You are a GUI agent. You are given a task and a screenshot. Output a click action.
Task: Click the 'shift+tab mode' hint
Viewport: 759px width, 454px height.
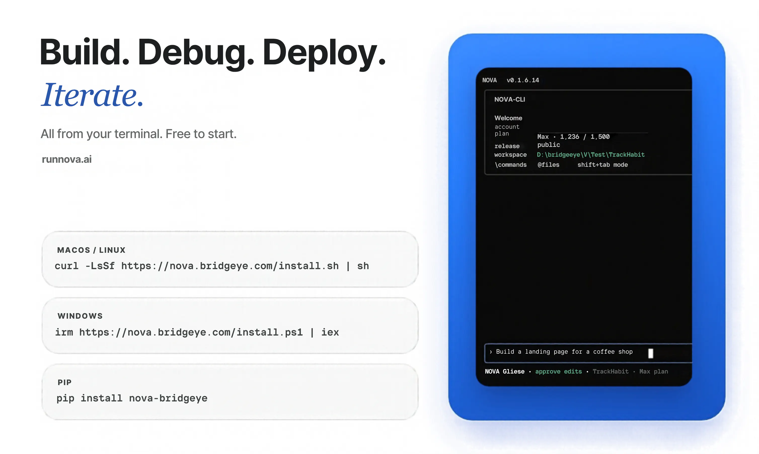click(602, 165)
